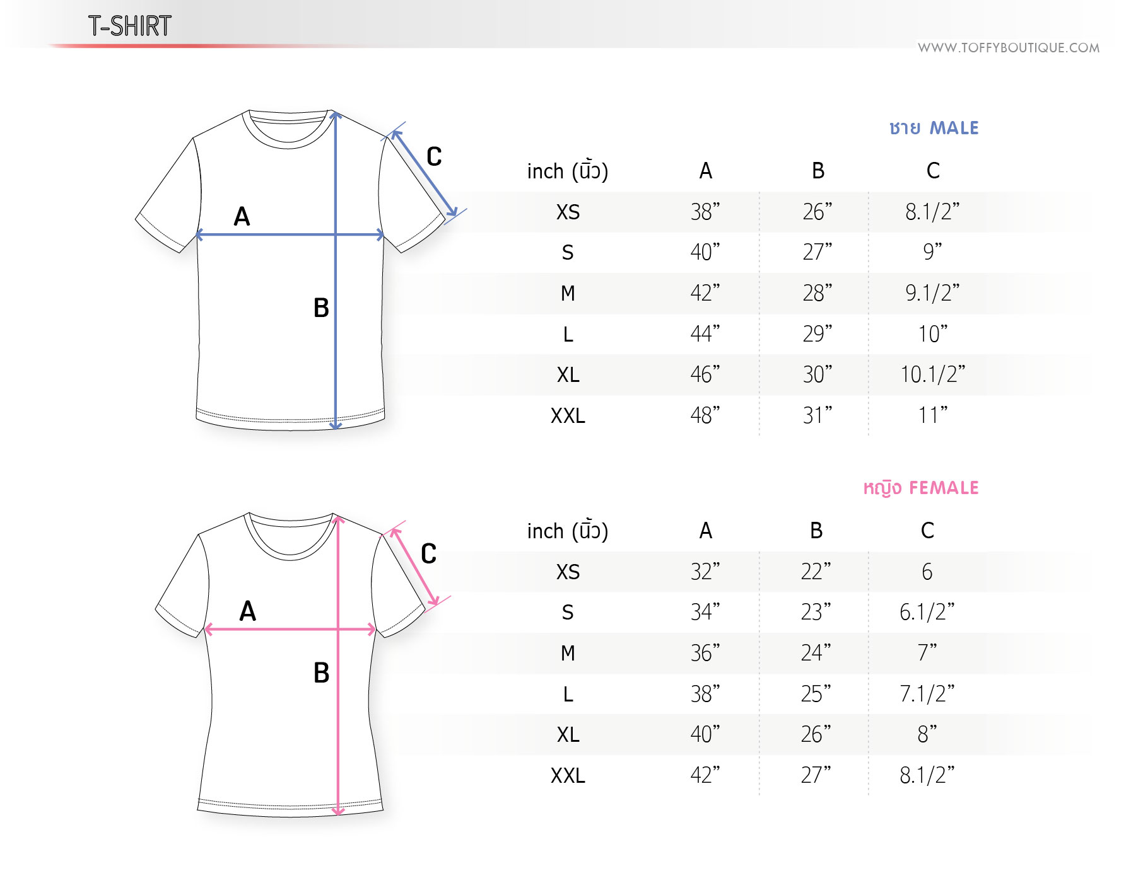Viewport: 1131px width, 883px height.
Task: Click female table column header C
Action: [927, 530]
